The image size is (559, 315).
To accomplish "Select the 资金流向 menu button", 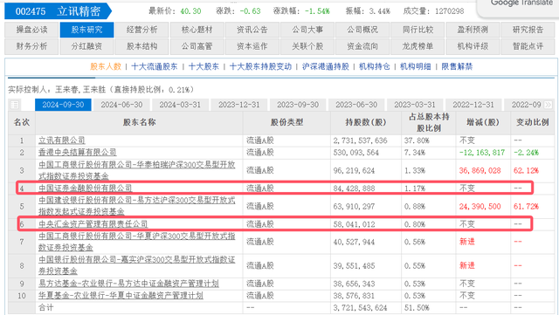I will pos(362,46).
